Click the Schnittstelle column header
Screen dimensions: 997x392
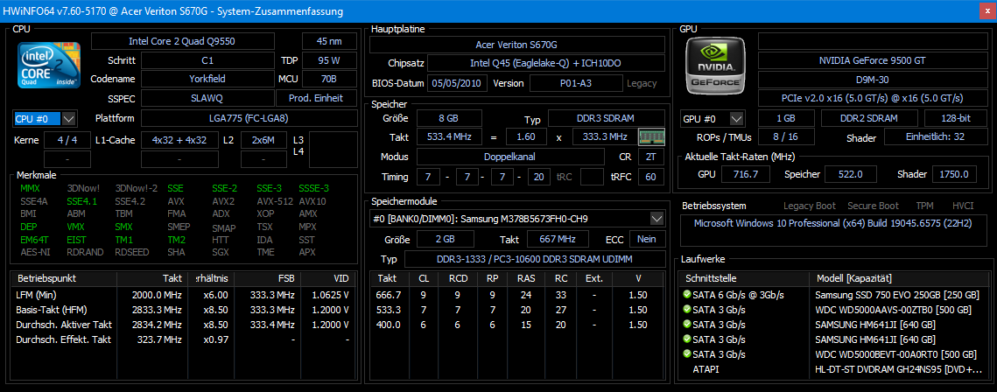[744, 277]
